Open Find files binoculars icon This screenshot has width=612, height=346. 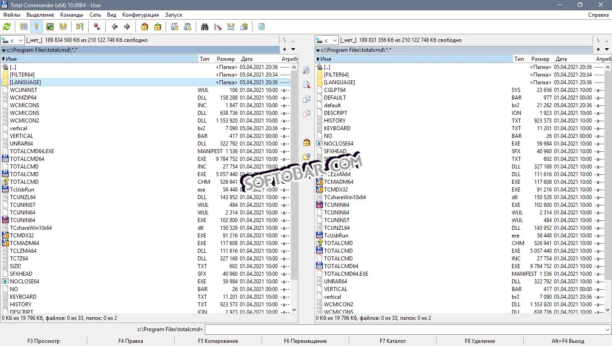(x=205, y=27)
